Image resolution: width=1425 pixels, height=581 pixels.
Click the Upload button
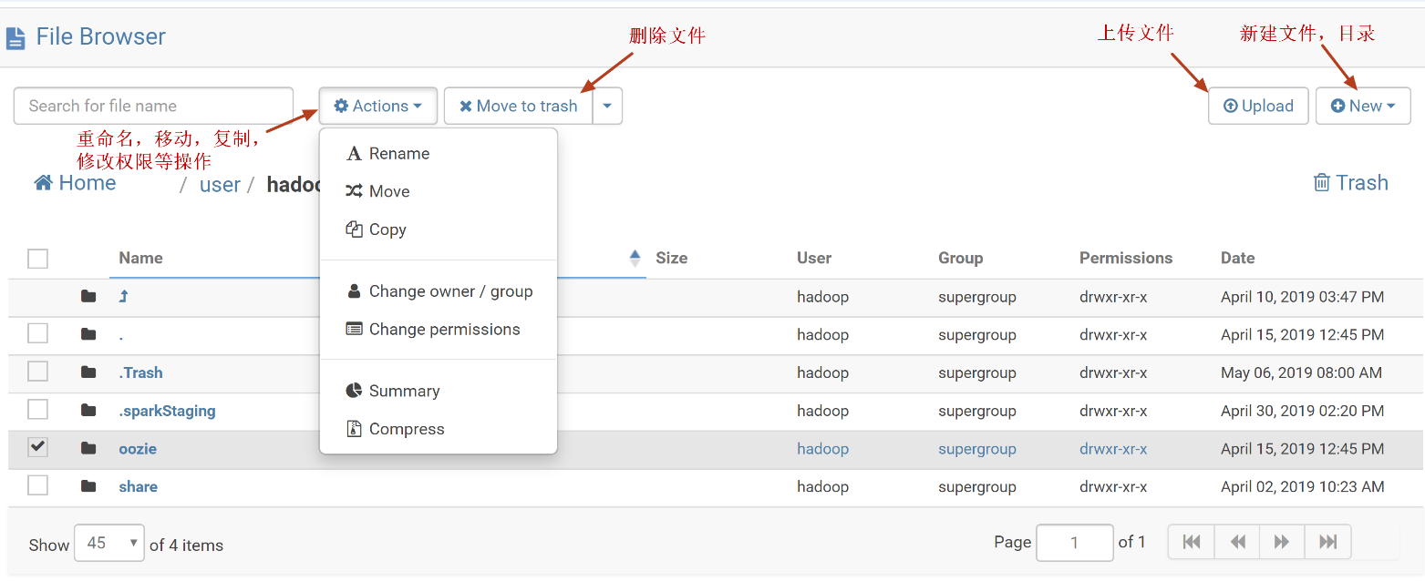[x=1258, y=106]
